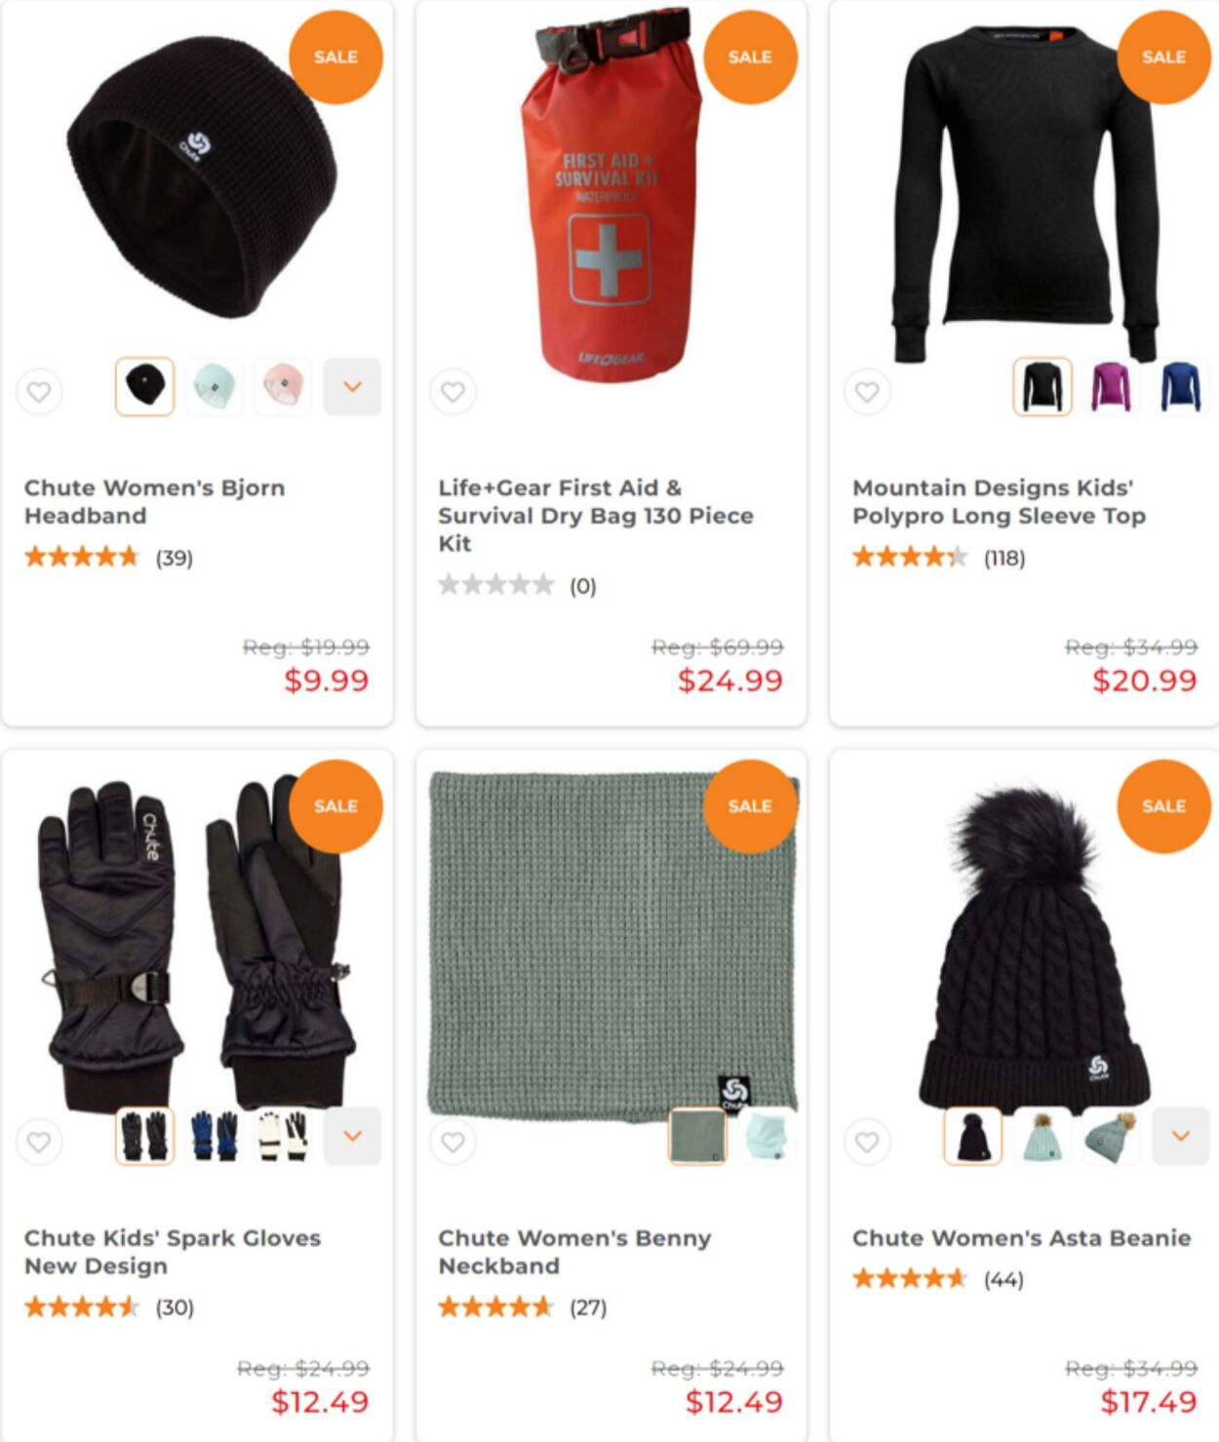Pick the blue Spark Gloves swatch
1219x1442 pixels.
tap(214, 1136)
